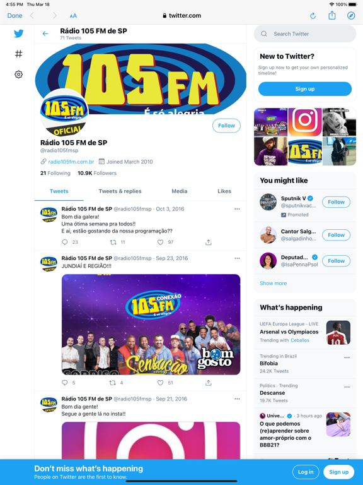Open more options for Descanse trend

[347, 386]
